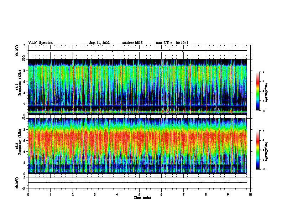Screen dimensions: 282x218
Task: Click the ch.1 spectrogram color bar
Action: click(257, 91)
